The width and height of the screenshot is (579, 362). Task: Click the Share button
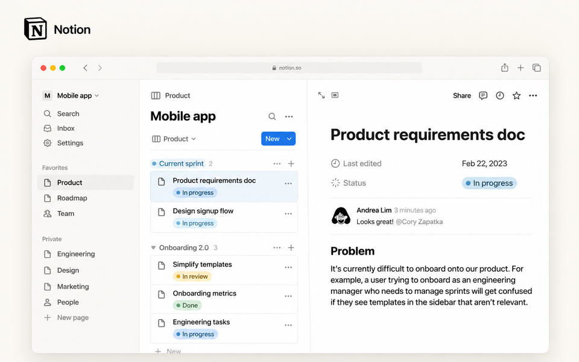click(x=462, y=96)
